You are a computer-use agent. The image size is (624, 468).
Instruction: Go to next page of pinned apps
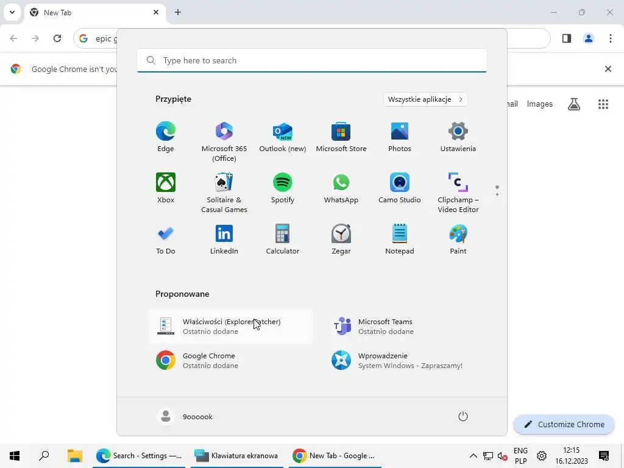point(497,194)
